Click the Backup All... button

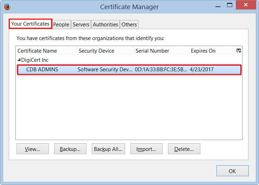click(108, 149)
